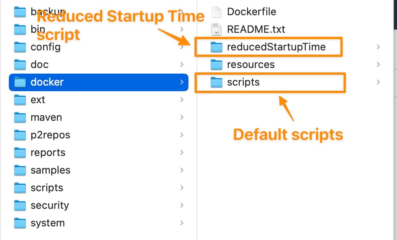This screenshot has width=397, height=240.
Task: Expand the resources folder chevron
Action: pos(377,64)
